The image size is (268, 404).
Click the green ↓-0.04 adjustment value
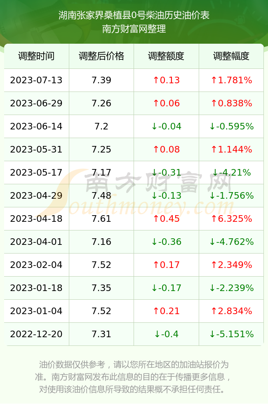point(166,126)
